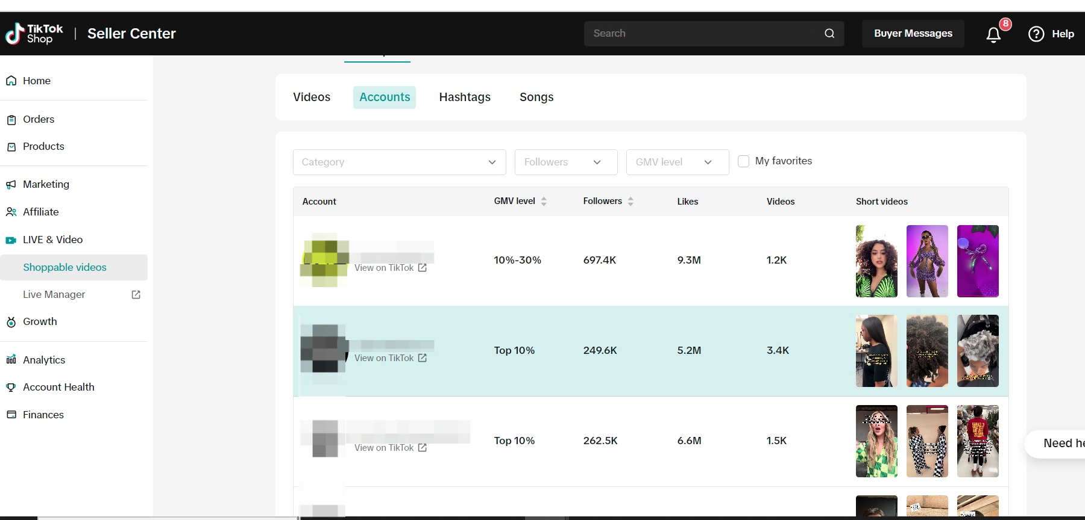The width and height of the screenshot is (1085, 520).
Task: Click the notification bell icon
Action: pyautogui.click(x=993, y=34)
